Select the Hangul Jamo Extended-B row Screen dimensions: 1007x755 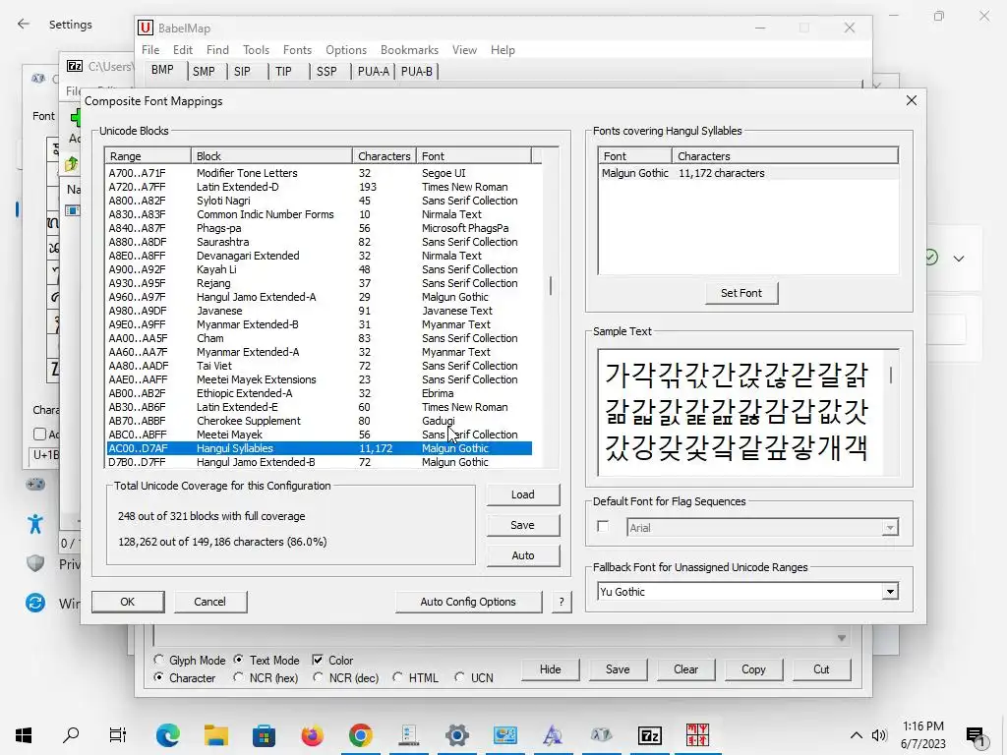320,462
